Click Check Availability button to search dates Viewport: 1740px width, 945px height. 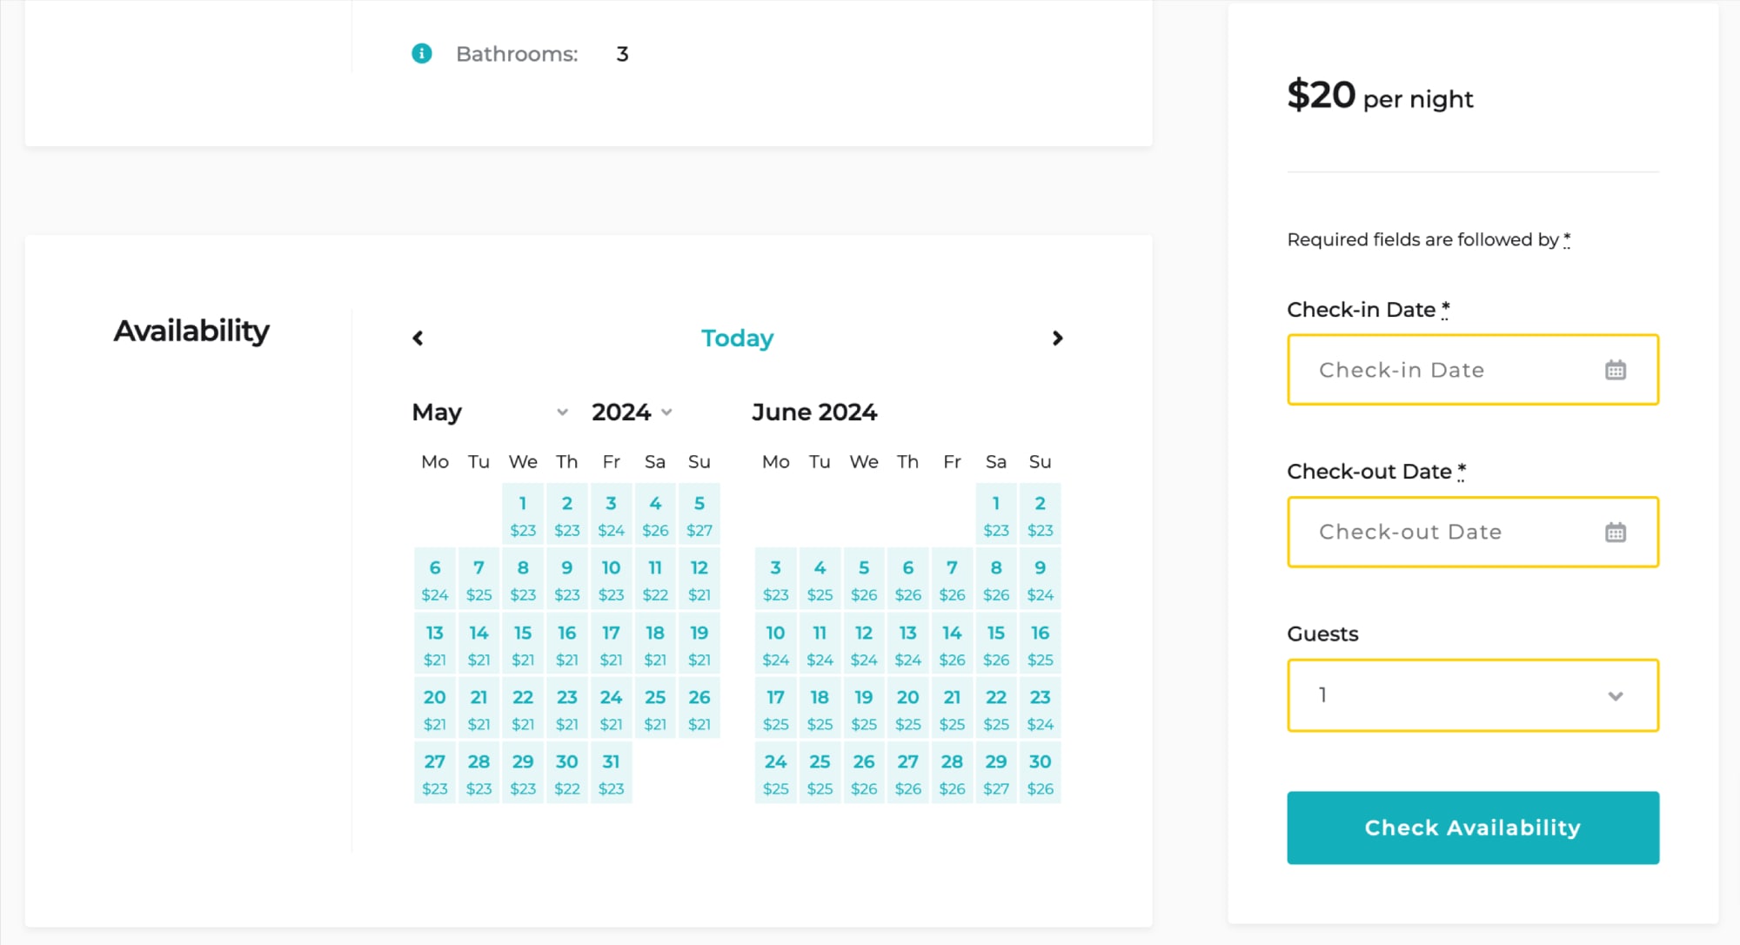(x=1471, y=828)
